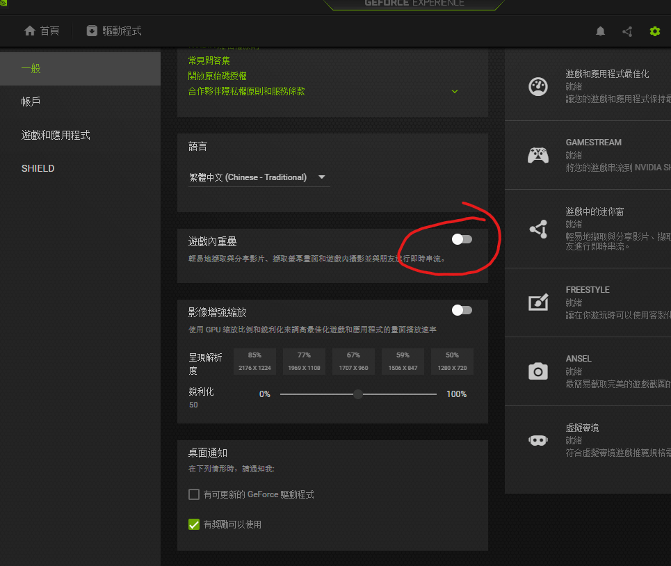This screenshot has height=566, width=671.
Task: Open the 開放原始碼授權 license link
Action: (218, 76)
